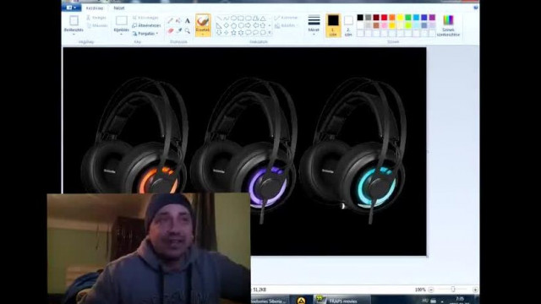This screenshot has width=541, height=304.
Task: Switch to the Kezdőlap ribbon tab
Action: [x=95, y=8]
